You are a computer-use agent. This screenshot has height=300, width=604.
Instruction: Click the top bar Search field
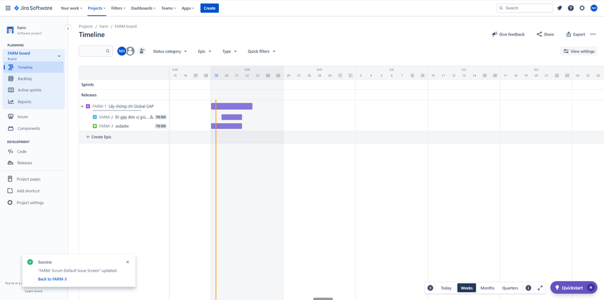pos(525,8)
